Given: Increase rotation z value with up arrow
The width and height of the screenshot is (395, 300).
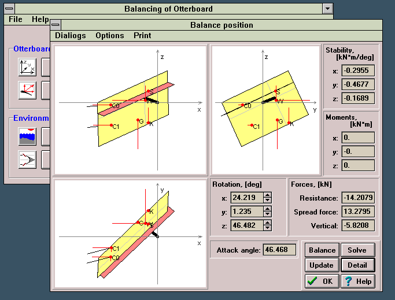Looking at the screenshot, I should click(267, 223).
